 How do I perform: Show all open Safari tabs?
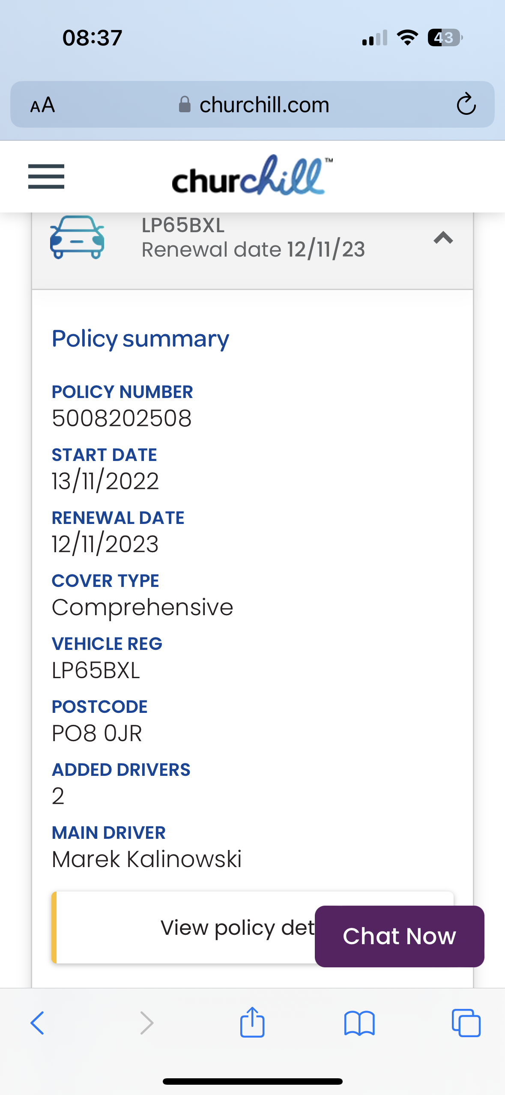pos(466,1023)
